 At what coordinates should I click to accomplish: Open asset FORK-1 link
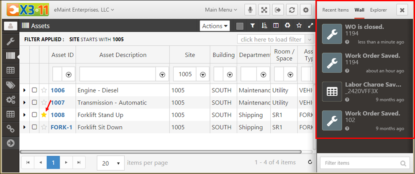tap(61, 127)
